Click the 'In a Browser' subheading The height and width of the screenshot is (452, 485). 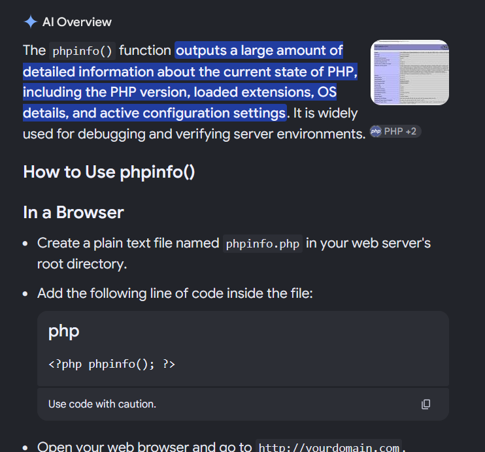pos(74,212)
